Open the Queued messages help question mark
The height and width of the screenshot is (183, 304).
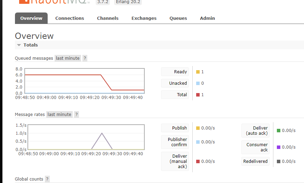pyautogui.click(x=85, y=58)
